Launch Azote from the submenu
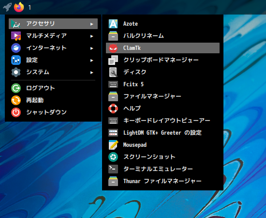The image size is (266, 218). (163, 24)
